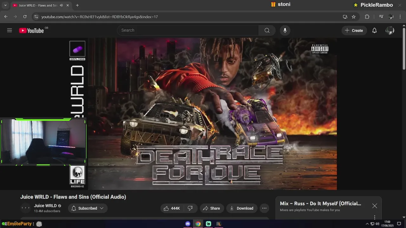The image size is (406, 228).
Task: Dislike the Flaws and Sins video
Action: coord(190,208)
